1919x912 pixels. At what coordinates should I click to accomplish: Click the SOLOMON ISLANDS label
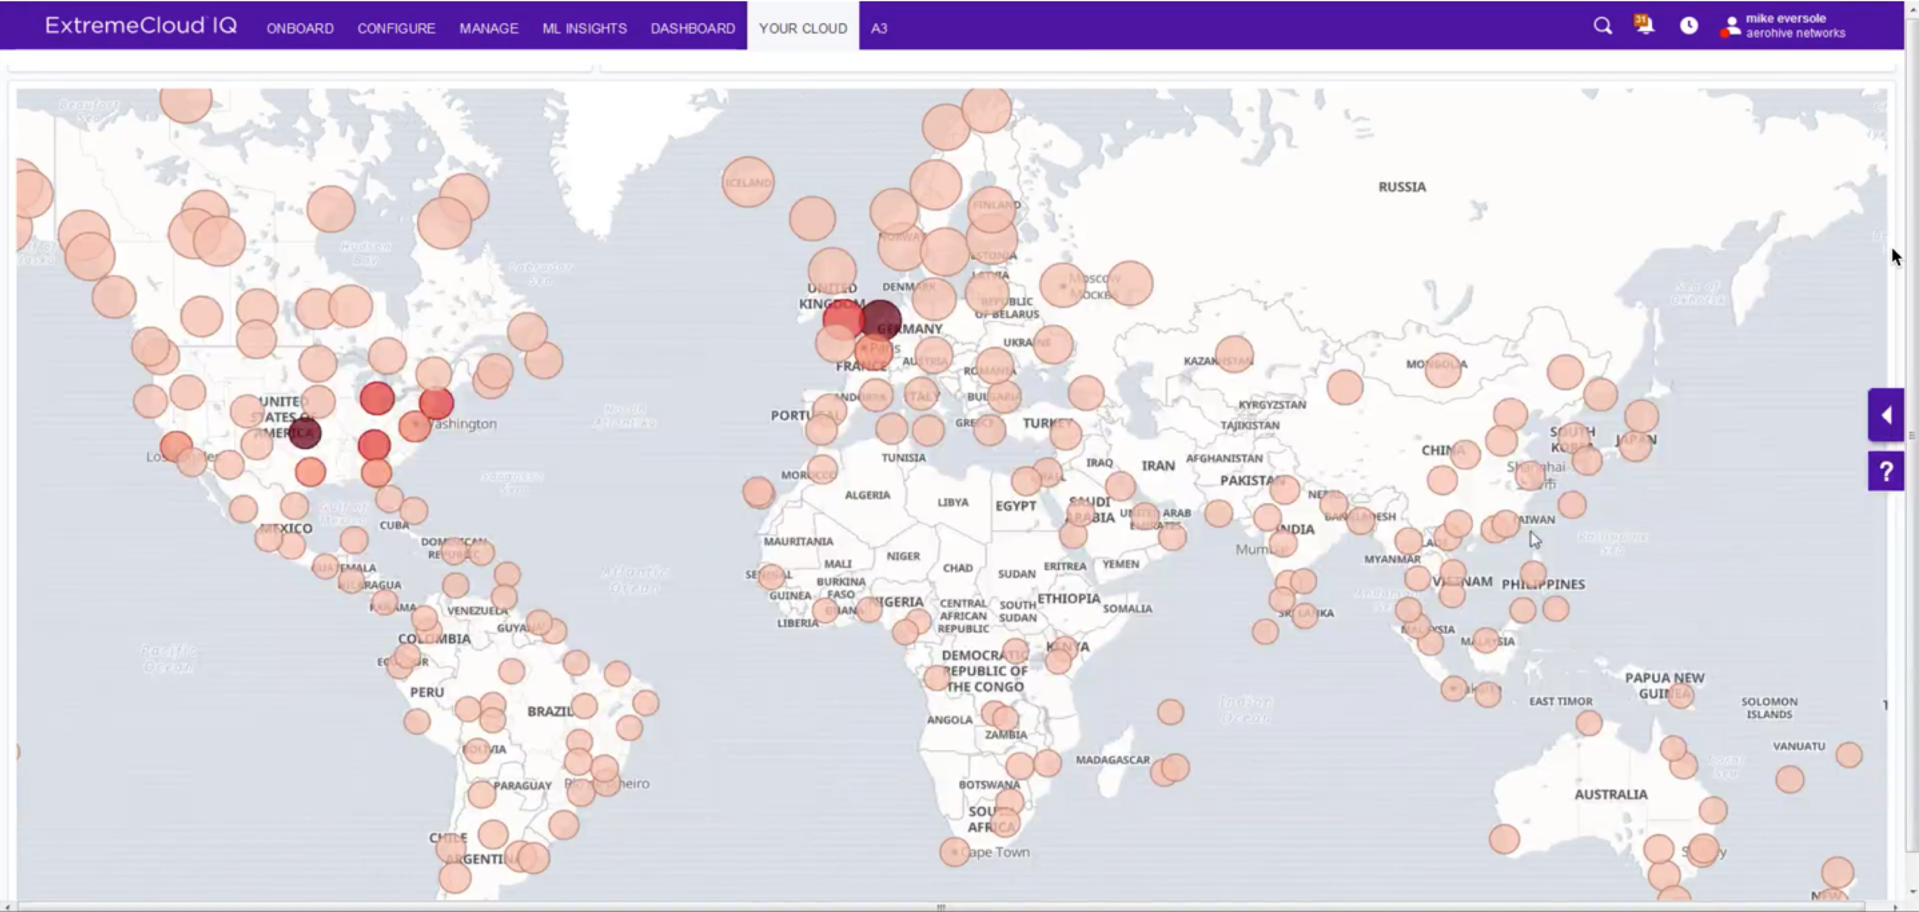(1769, 708)
